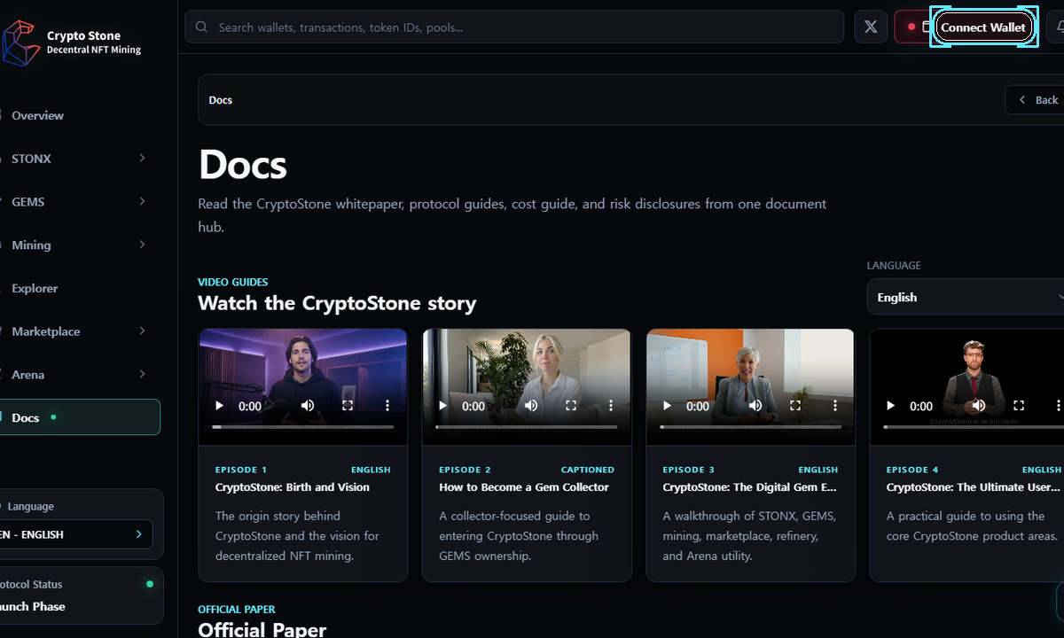
Task: Go Back using the Back button
Action: [1036, 99]
